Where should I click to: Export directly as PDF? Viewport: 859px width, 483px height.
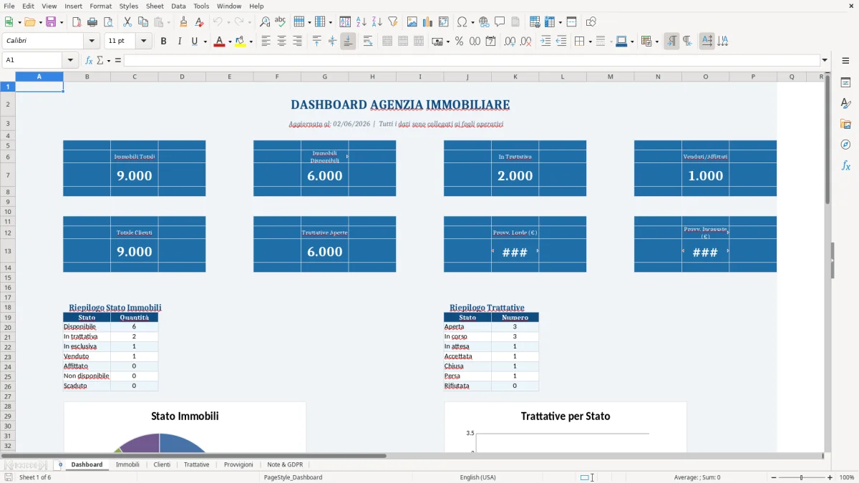77,22
